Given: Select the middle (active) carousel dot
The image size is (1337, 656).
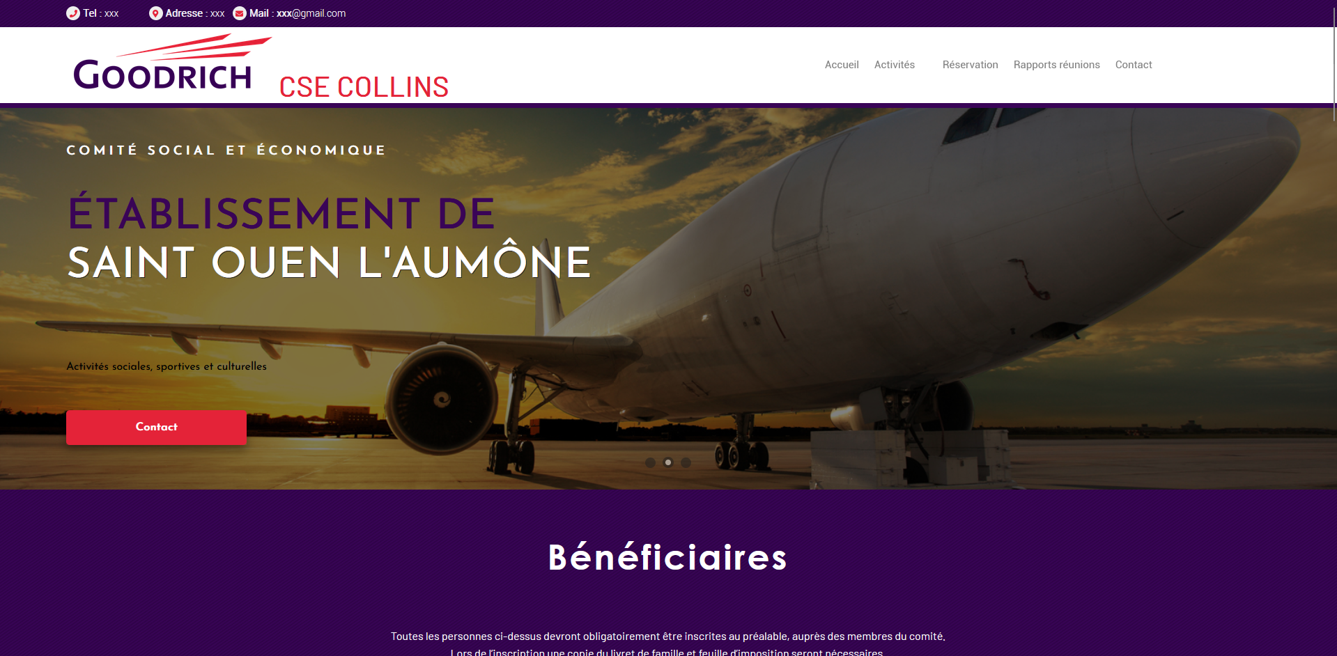Looking at the screenshot, I should 668,462.
